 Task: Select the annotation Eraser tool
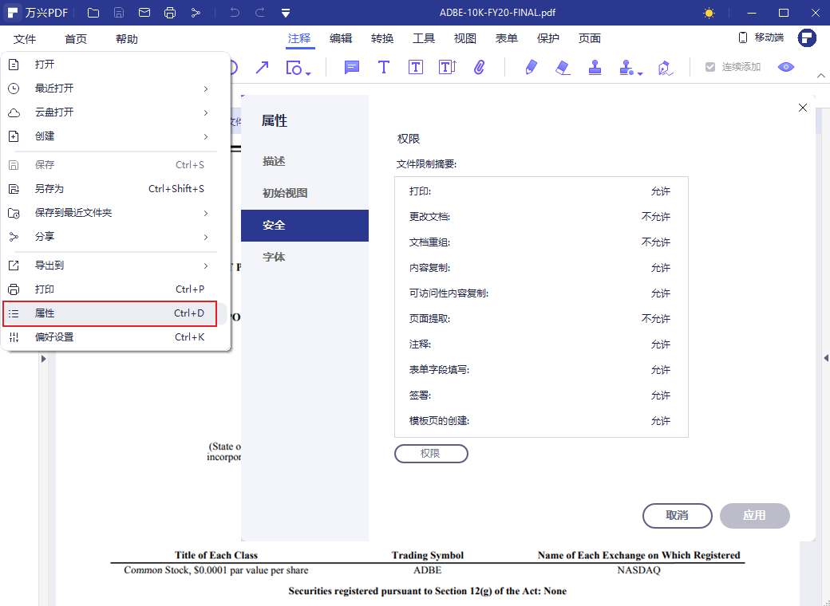click(x=563, y=68)
